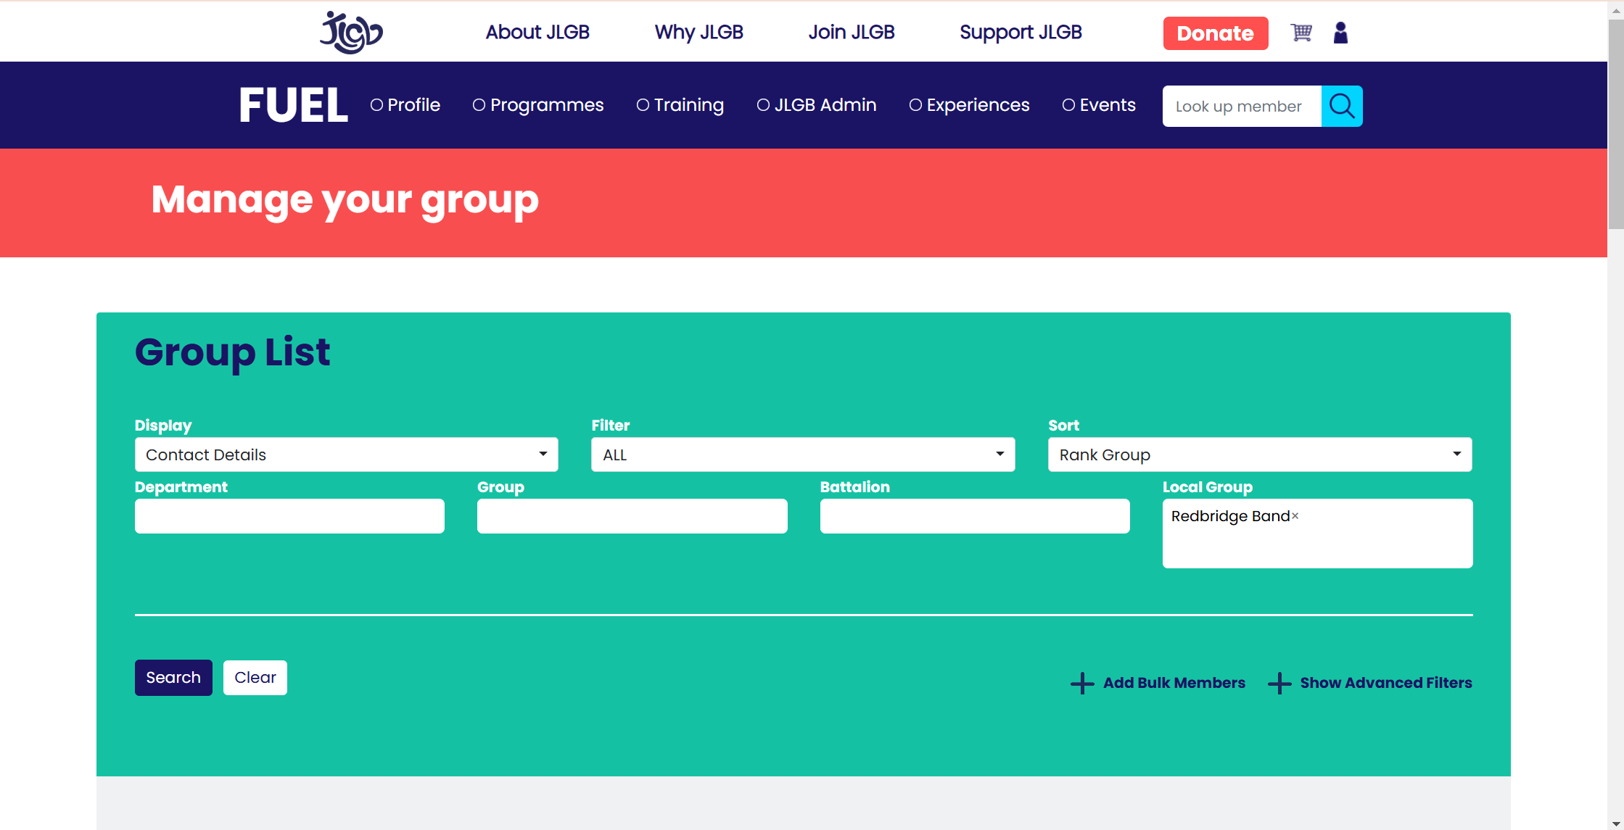Click the red Donate button
Screen dimensions: 1624x830
(1216, 33)
